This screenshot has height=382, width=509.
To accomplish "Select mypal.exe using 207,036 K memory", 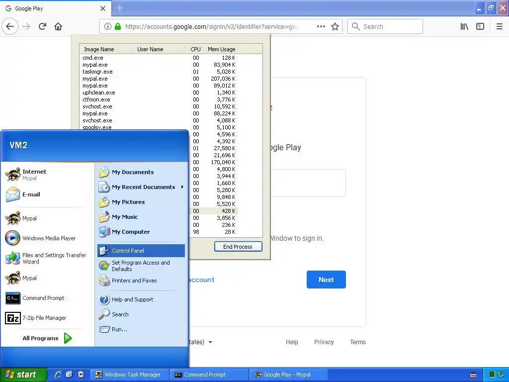I will pos(159,79).
